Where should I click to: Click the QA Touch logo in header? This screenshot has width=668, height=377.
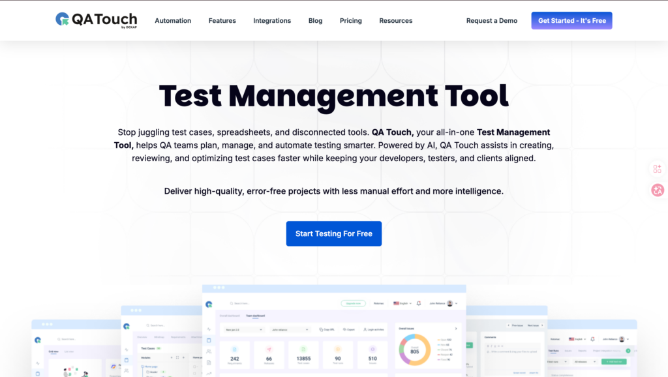point(95,20)
